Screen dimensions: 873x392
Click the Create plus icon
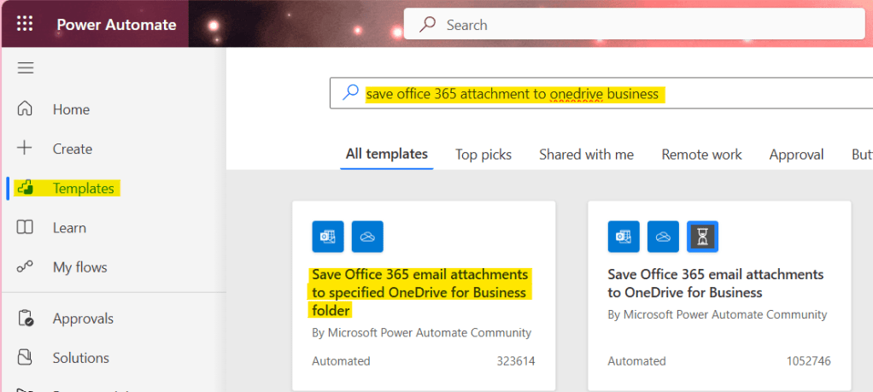click(x=26, y=149)
